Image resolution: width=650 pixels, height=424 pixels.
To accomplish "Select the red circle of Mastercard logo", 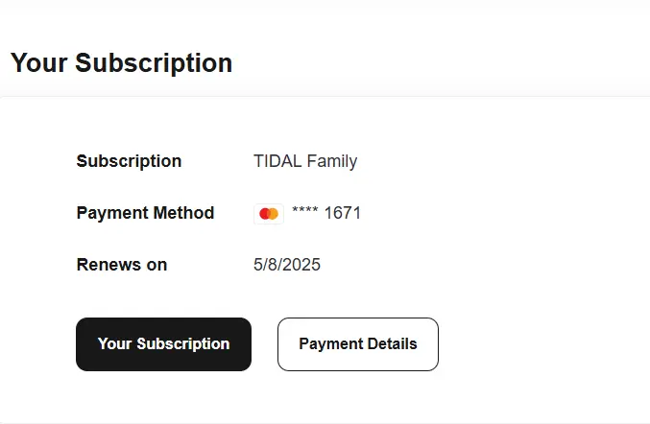I will (264, 214).
